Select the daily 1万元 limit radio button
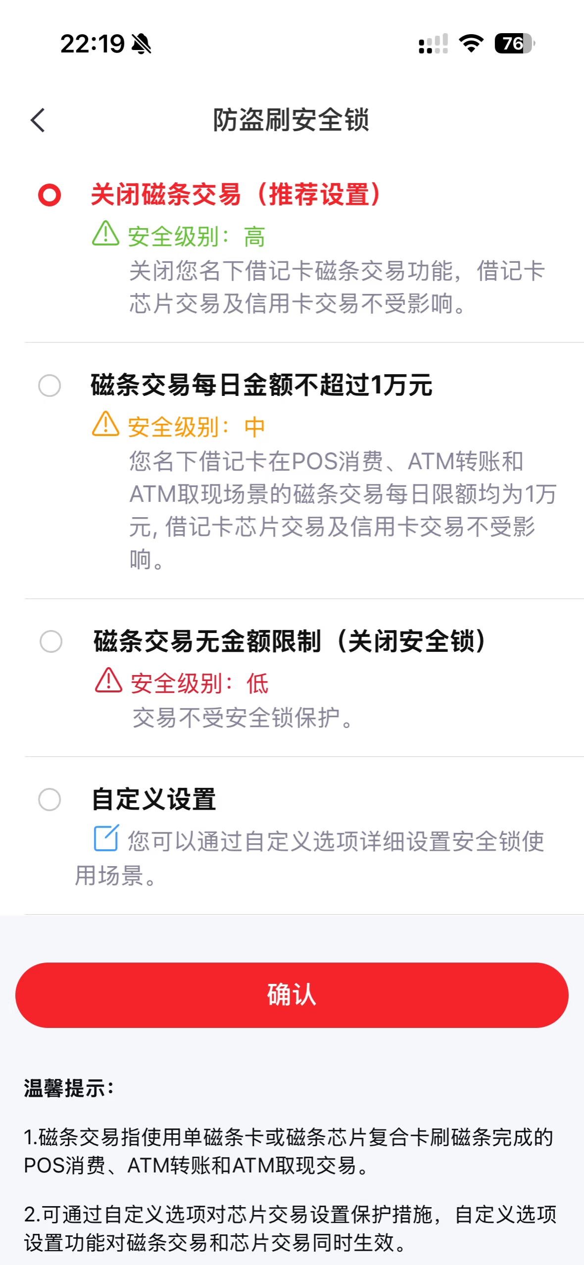 pyautogui.click(x=49, y=386)
